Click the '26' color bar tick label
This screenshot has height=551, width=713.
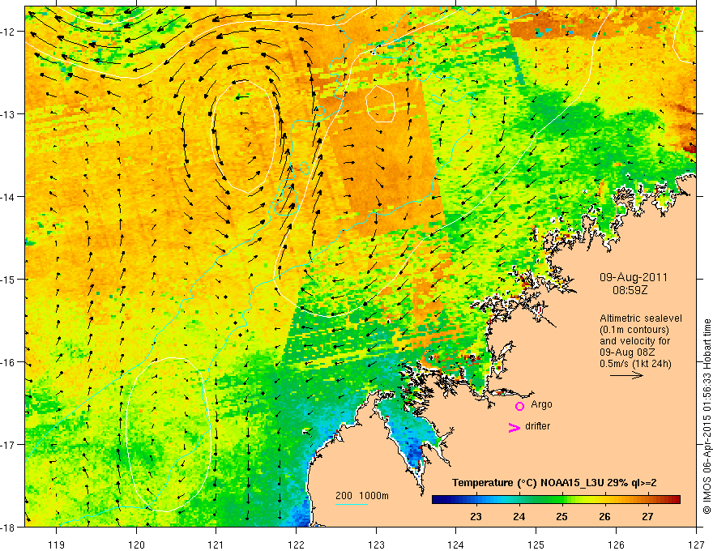click(x=604, y=517)
